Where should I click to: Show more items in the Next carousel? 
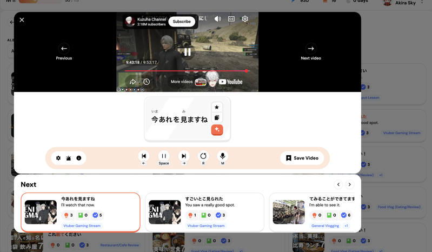(x=349, y=184)
